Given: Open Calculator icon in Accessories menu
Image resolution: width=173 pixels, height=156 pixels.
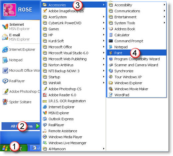Looking at the screenshot, I should tap(111, 35).
